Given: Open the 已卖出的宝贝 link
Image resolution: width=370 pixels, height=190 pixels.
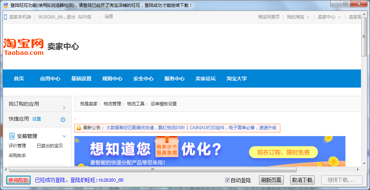Looking at the screenshot, I should coord(50,146).
